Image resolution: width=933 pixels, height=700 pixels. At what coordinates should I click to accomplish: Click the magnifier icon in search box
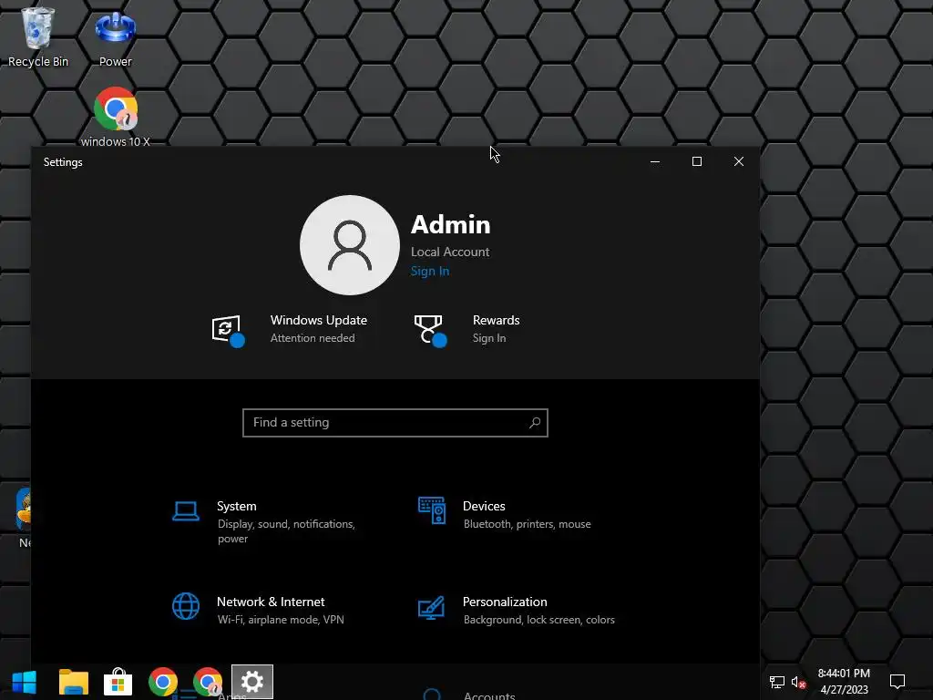point(534,423)
